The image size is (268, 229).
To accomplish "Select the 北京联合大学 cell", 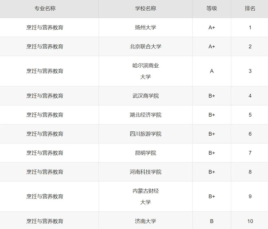I will coord(146,47).
